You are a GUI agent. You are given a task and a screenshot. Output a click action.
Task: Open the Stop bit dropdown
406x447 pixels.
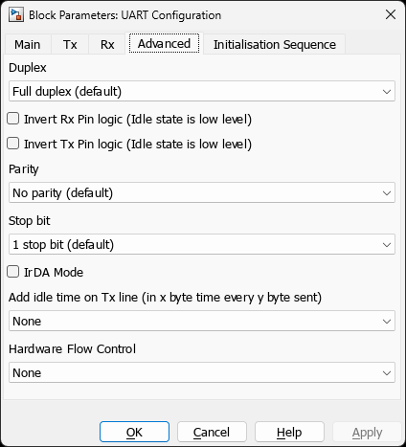point(202,244)
